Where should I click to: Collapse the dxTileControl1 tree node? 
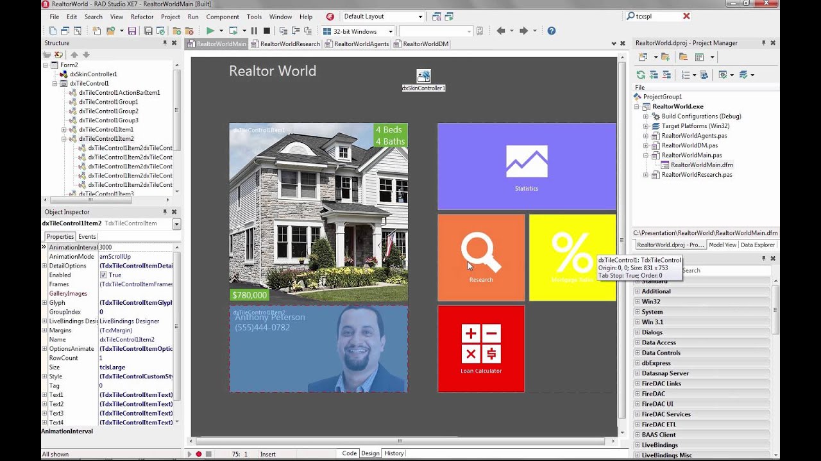point(55,83)
